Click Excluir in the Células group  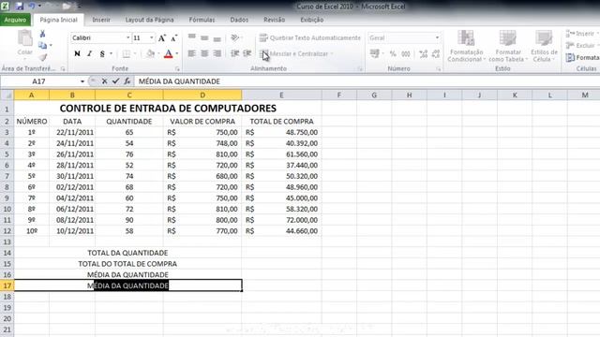[581, 46]
